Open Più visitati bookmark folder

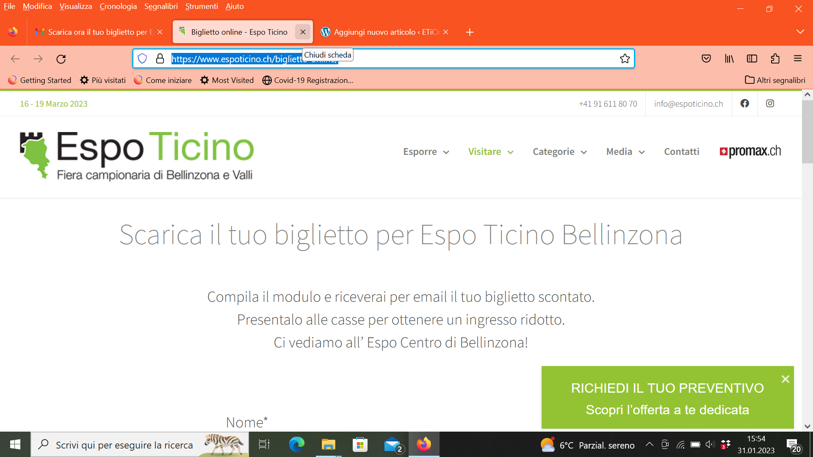click(x=103, y=80)
